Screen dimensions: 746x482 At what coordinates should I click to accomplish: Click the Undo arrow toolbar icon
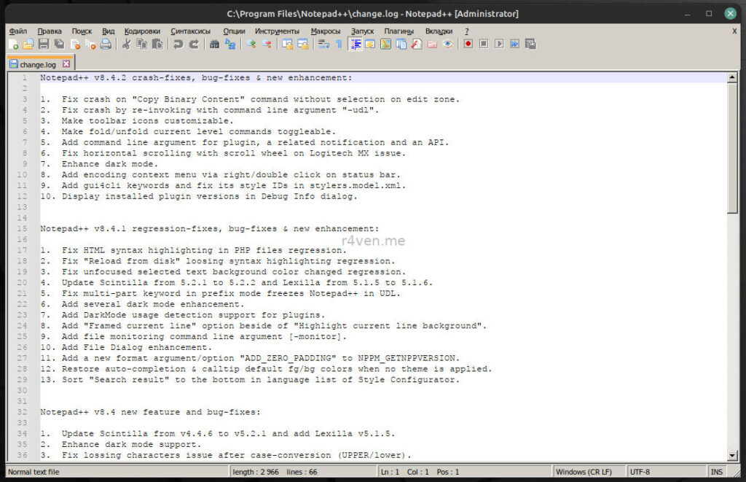tap(178, 44)
